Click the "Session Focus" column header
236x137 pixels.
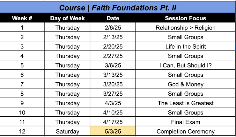[185, 18]
